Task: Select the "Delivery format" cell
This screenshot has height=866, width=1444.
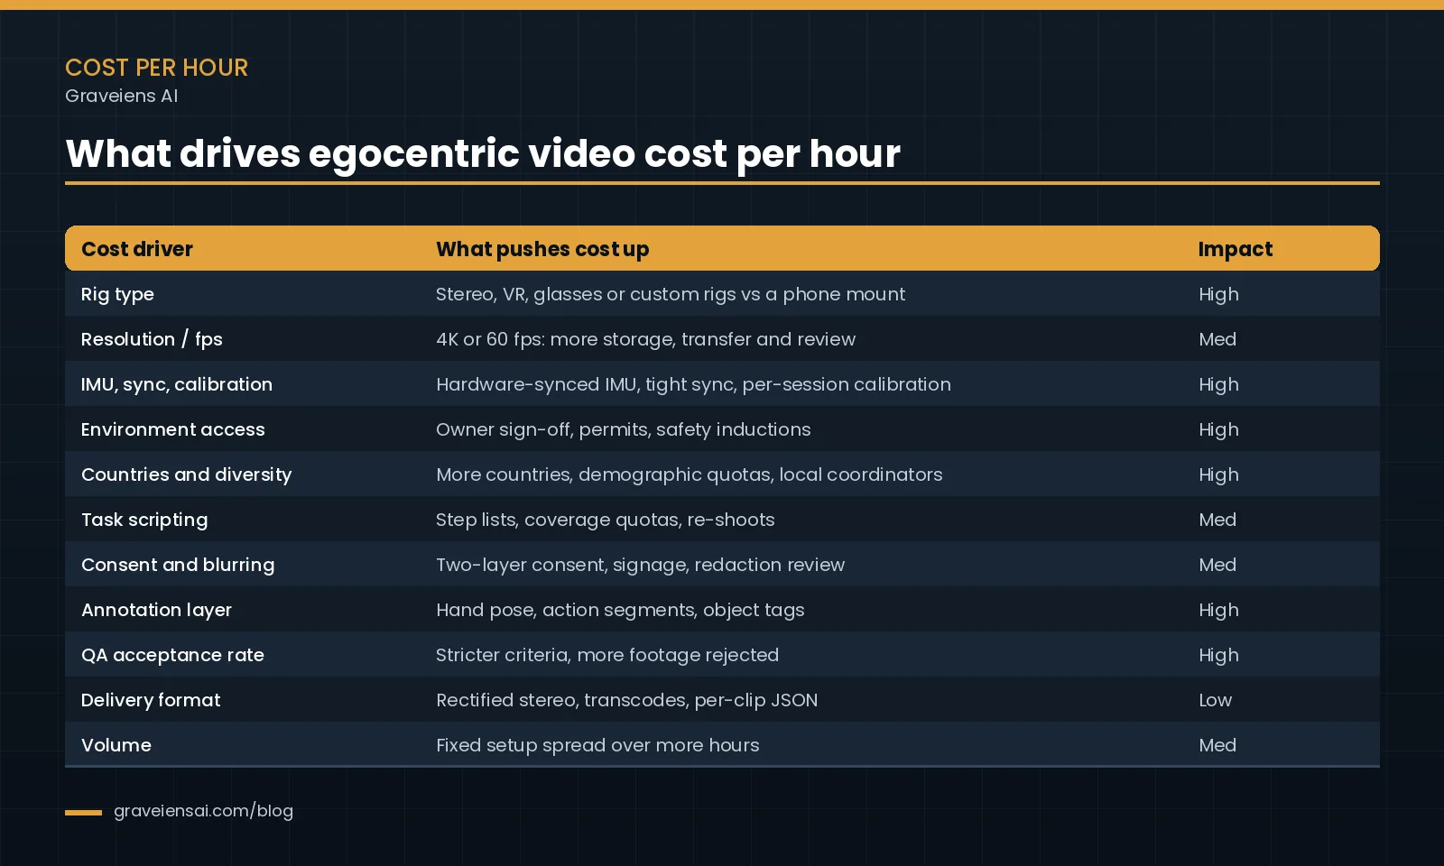Action: coord(151,700)
